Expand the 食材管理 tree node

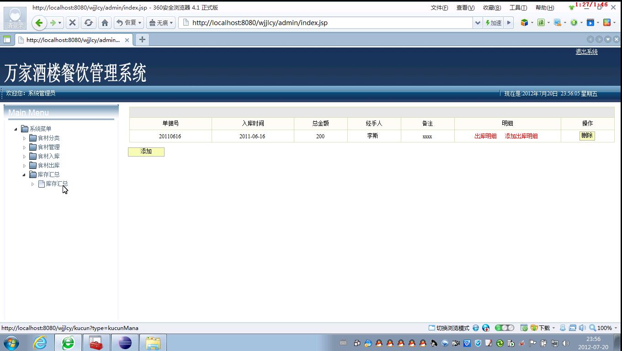point(25,147)
